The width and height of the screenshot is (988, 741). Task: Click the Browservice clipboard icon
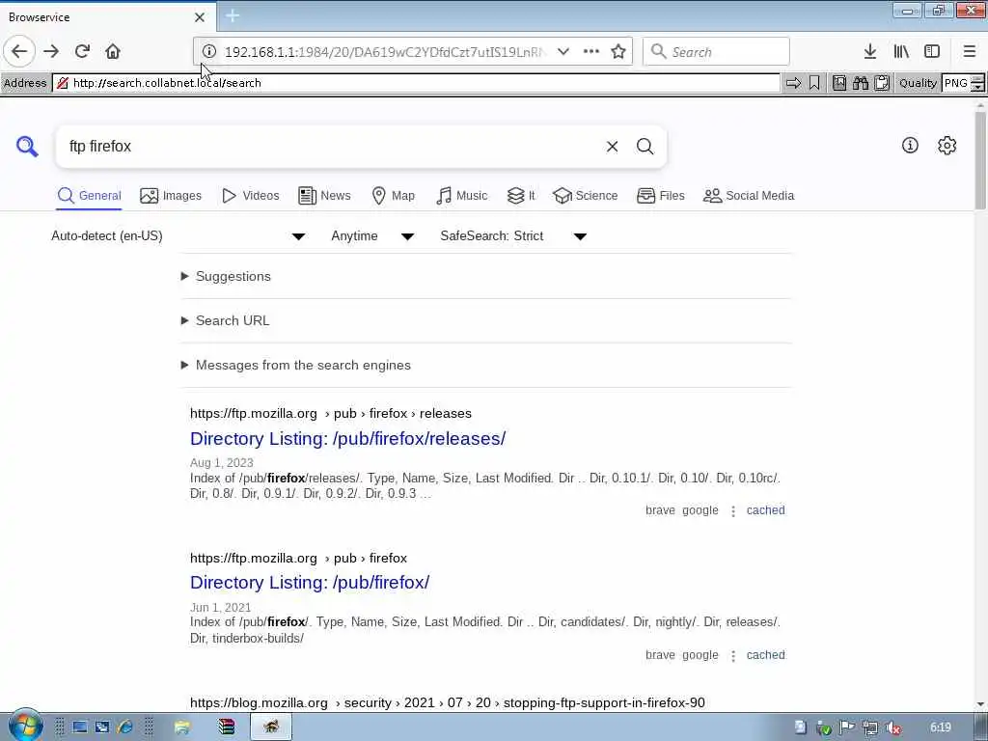(x=882, y=83)
